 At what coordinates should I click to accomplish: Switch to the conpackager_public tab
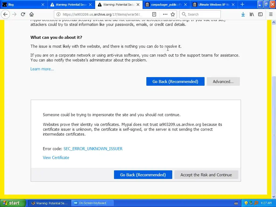click(x=166, y=5)
